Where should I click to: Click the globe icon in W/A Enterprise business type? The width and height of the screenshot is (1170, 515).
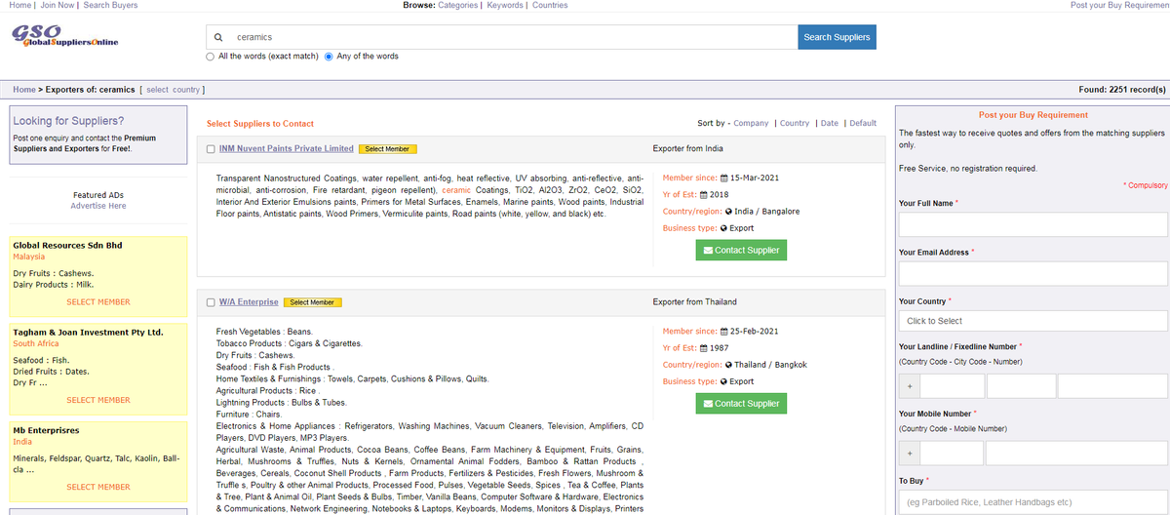[723, 381]
